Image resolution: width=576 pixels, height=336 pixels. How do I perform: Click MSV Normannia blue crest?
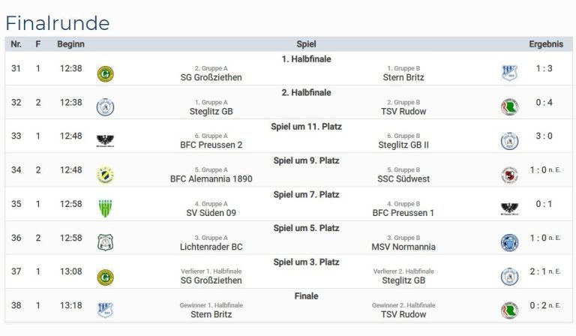509,243
